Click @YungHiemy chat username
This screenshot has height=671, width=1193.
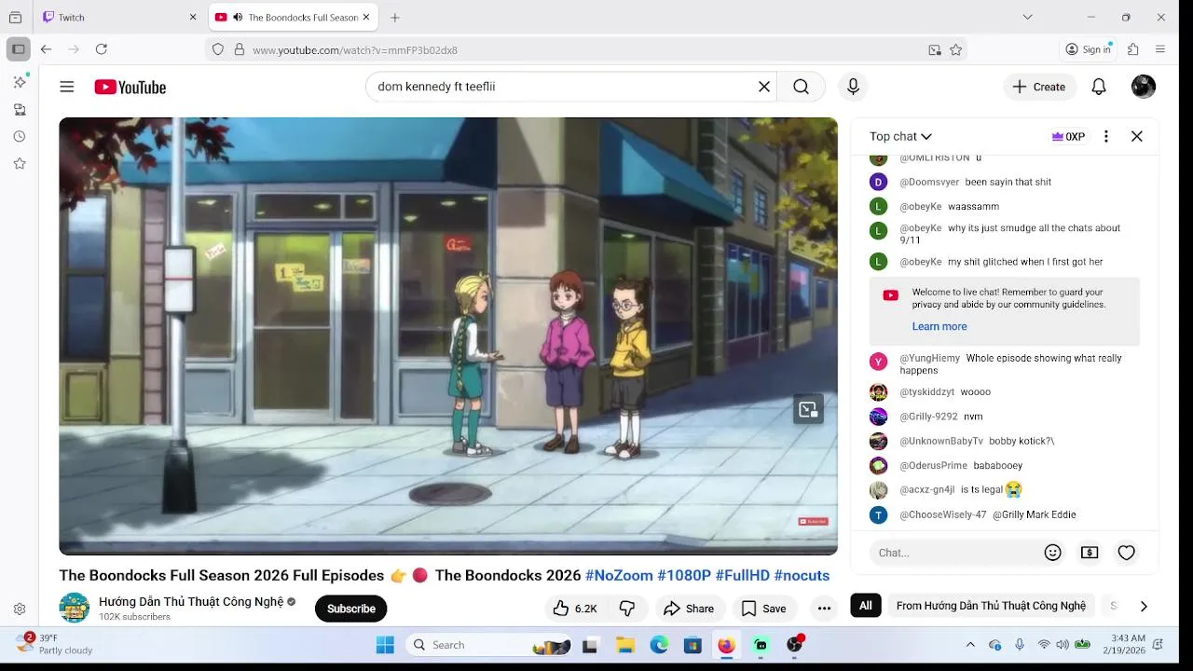pos(929,358)
